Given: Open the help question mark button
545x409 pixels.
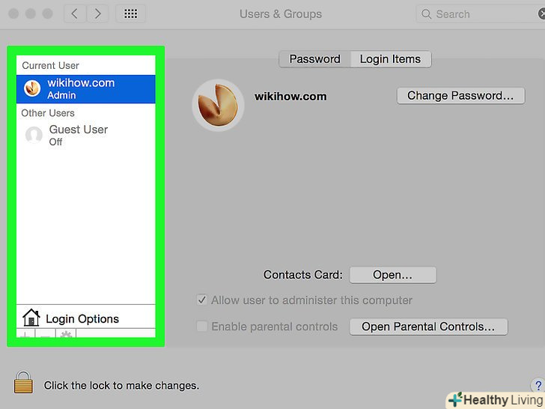Looking at the screenshot, I should [538, 385].
